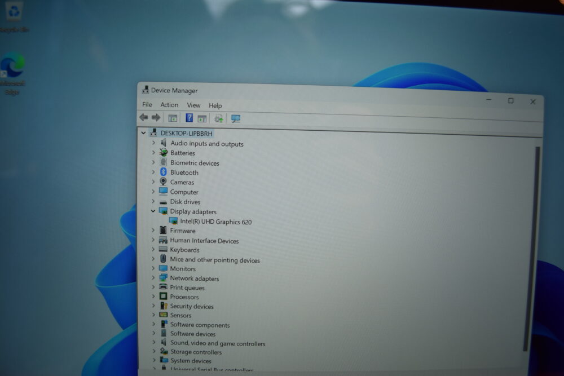The height and width of the screenshot is (376, 564).
Task: Click the Forward arrow in Device Manager toolbar
Action: [156, 118]
